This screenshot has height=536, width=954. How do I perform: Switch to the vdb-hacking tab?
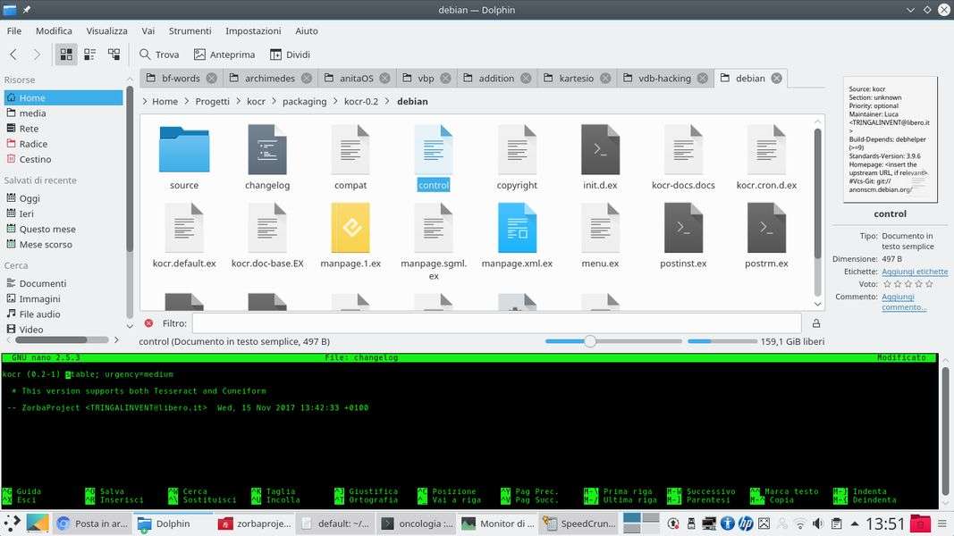coord(664,78)
